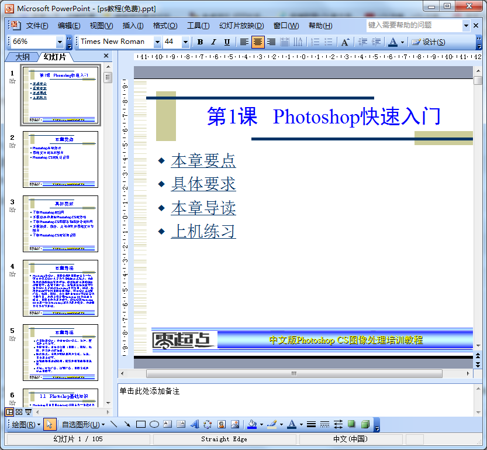Open the font size dropdown
The image size is (487, 450).
click(x=185, y=42)
